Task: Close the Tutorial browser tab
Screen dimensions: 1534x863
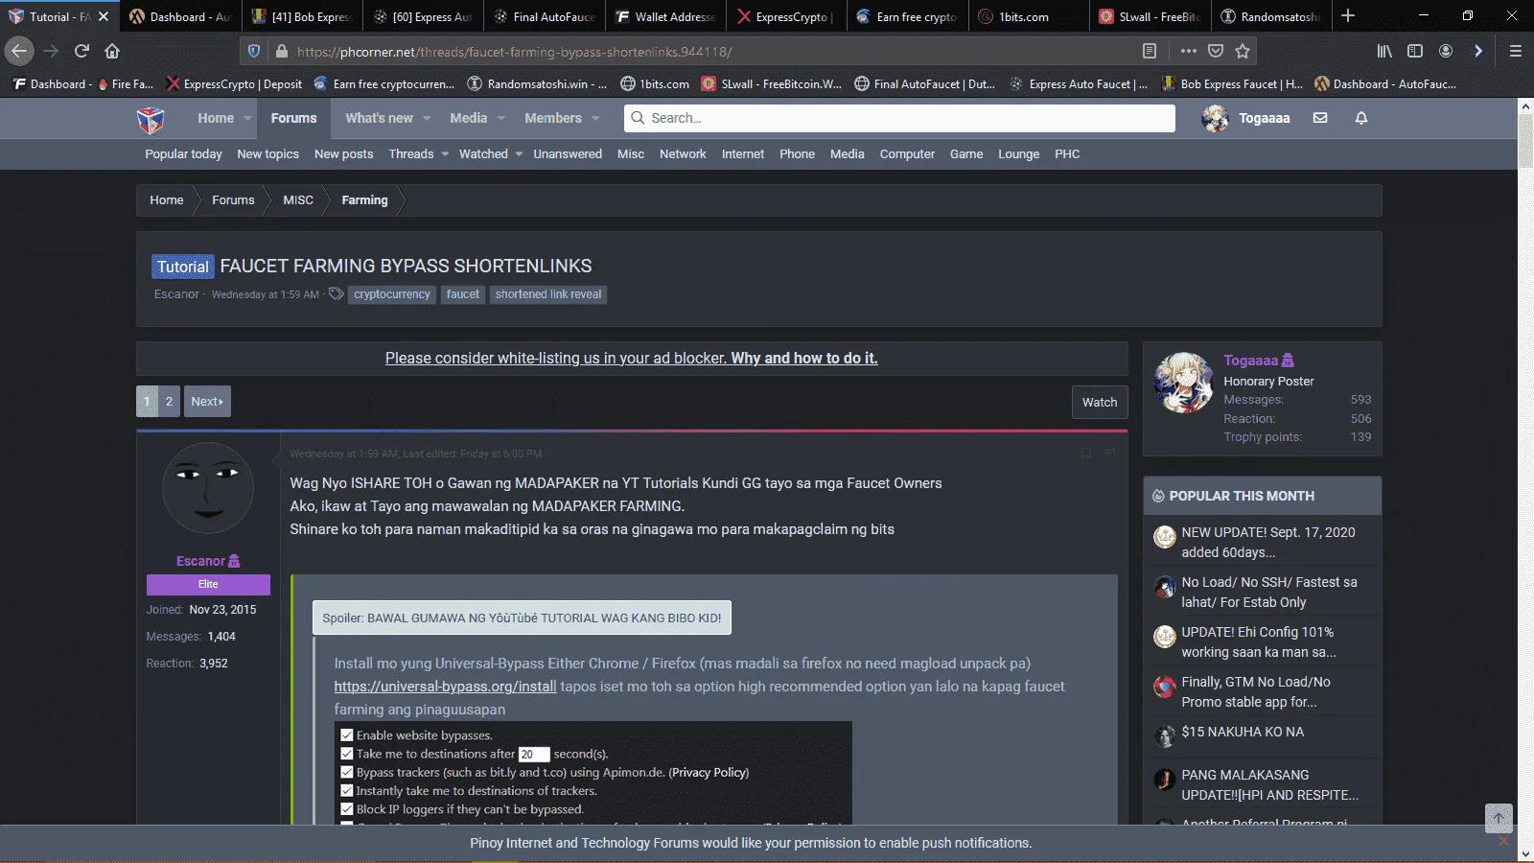Action: click(x=104, y=16)
